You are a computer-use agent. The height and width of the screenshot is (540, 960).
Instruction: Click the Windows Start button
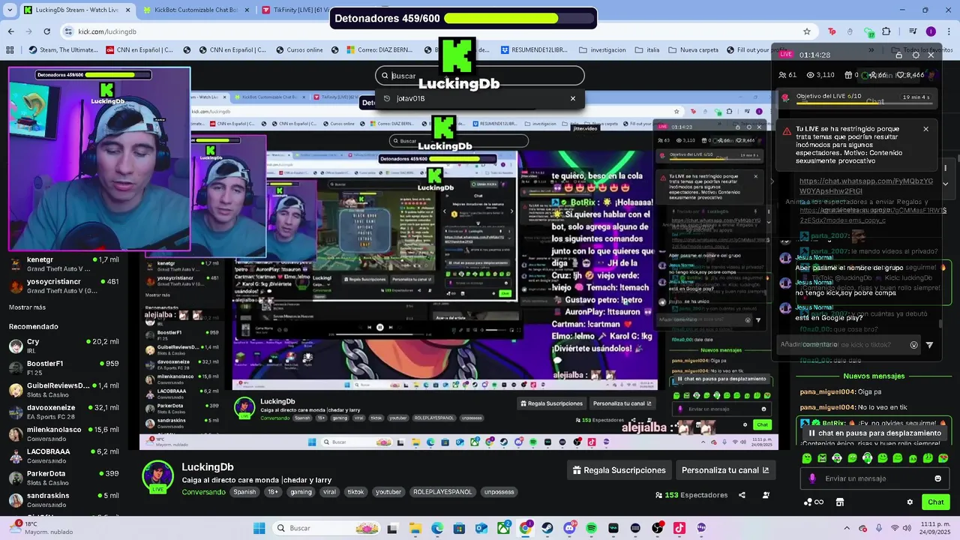click(259, 528)
